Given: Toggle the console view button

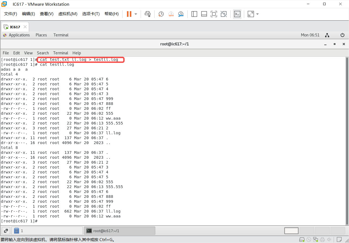Looking at the screenshot, I should 237,14.
